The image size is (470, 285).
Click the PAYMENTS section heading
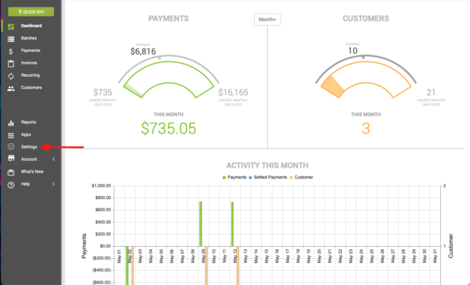tap(169, 18)
